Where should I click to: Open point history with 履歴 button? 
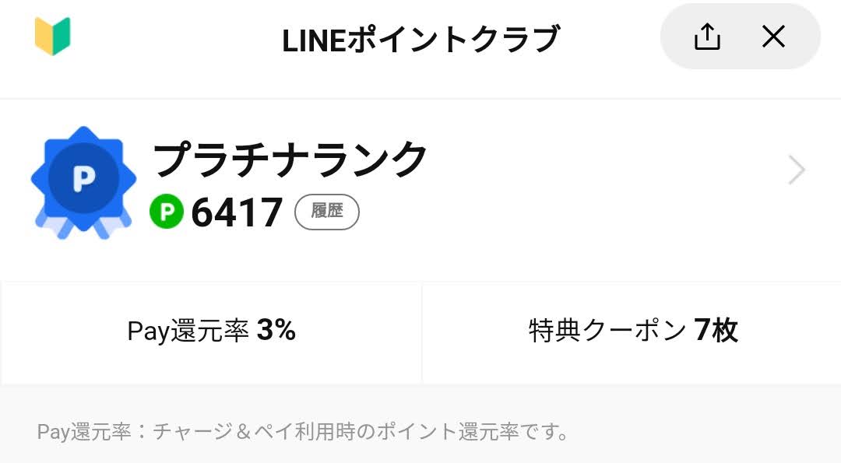(x=326, y=212)
